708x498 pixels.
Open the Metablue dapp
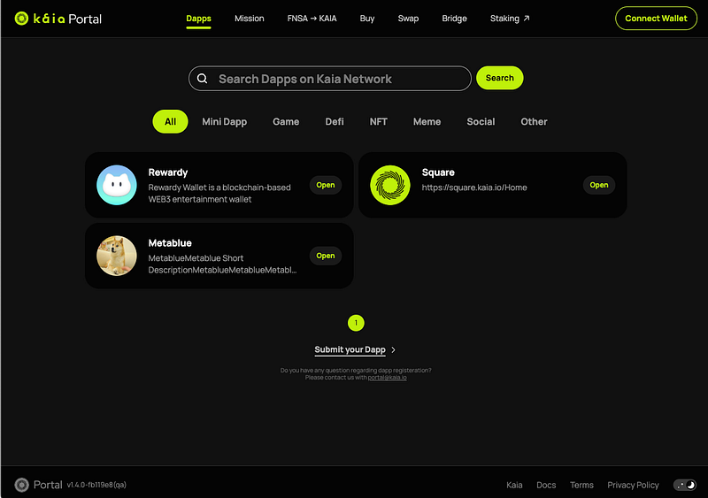click(x=326, y=256)
